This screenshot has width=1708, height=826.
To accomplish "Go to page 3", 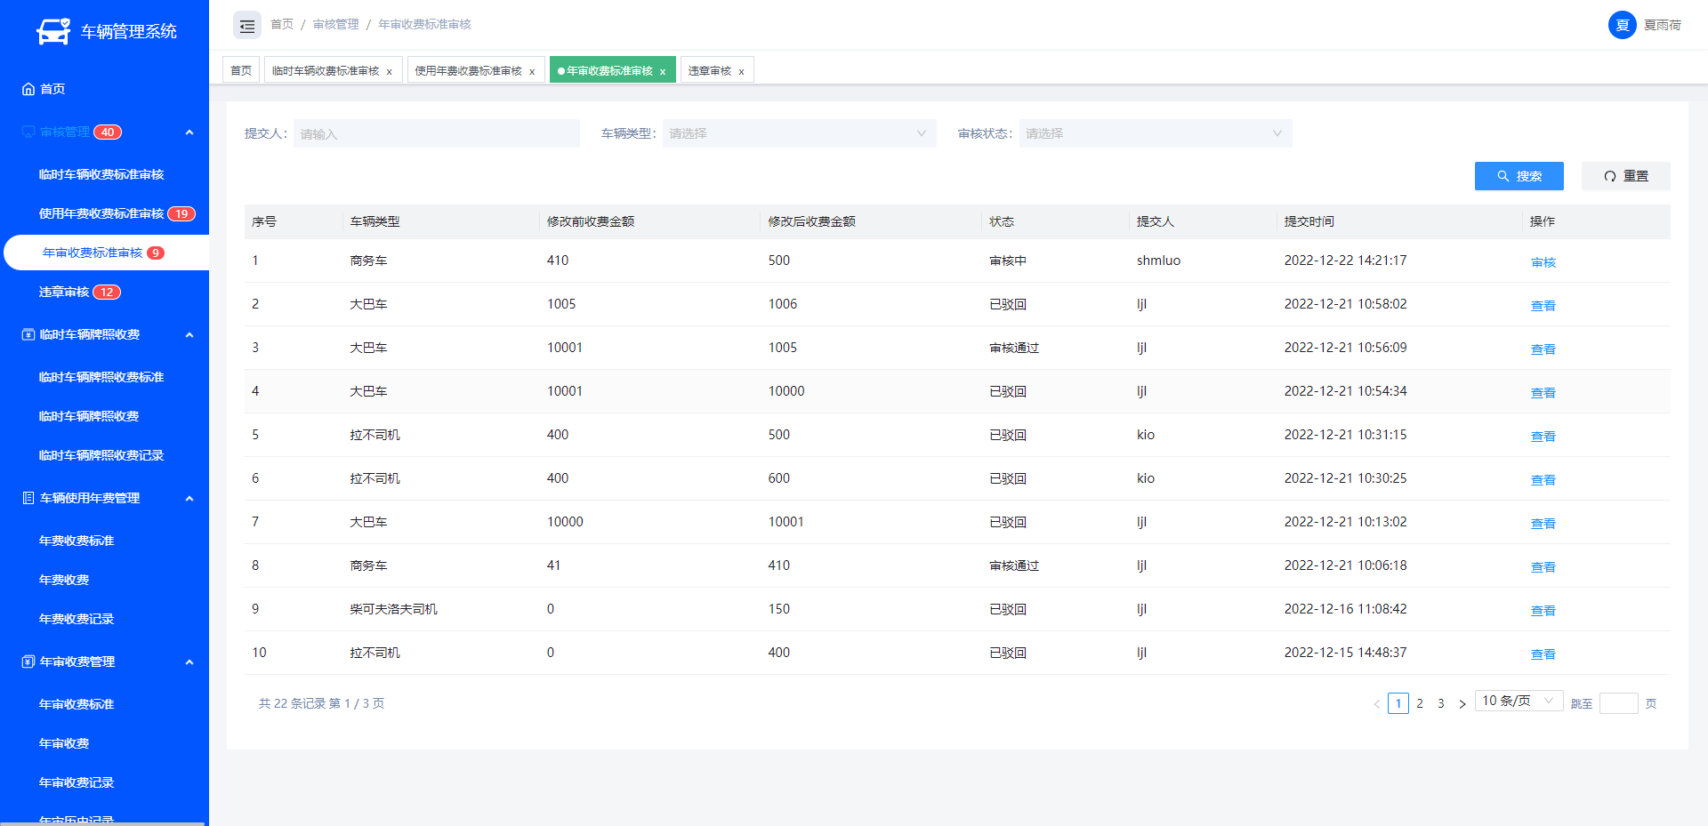I will pos(1441,703).
